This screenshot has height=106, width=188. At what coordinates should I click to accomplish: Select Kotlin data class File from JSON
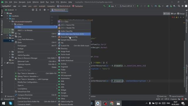click(74, 34)
